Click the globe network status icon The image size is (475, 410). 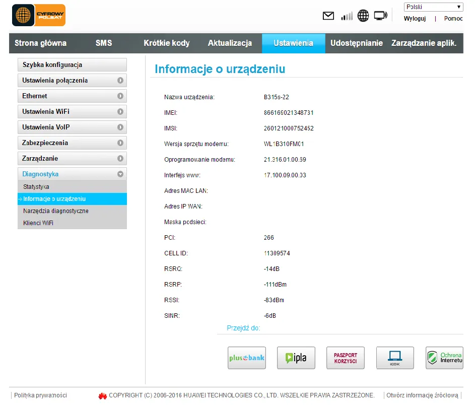tap(363, 16)
